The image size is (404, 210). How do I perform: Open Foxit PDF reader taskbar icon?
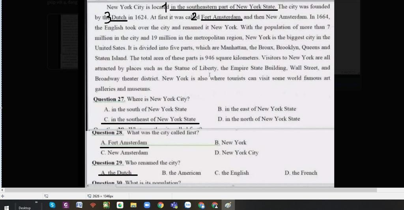coord(66,205)
